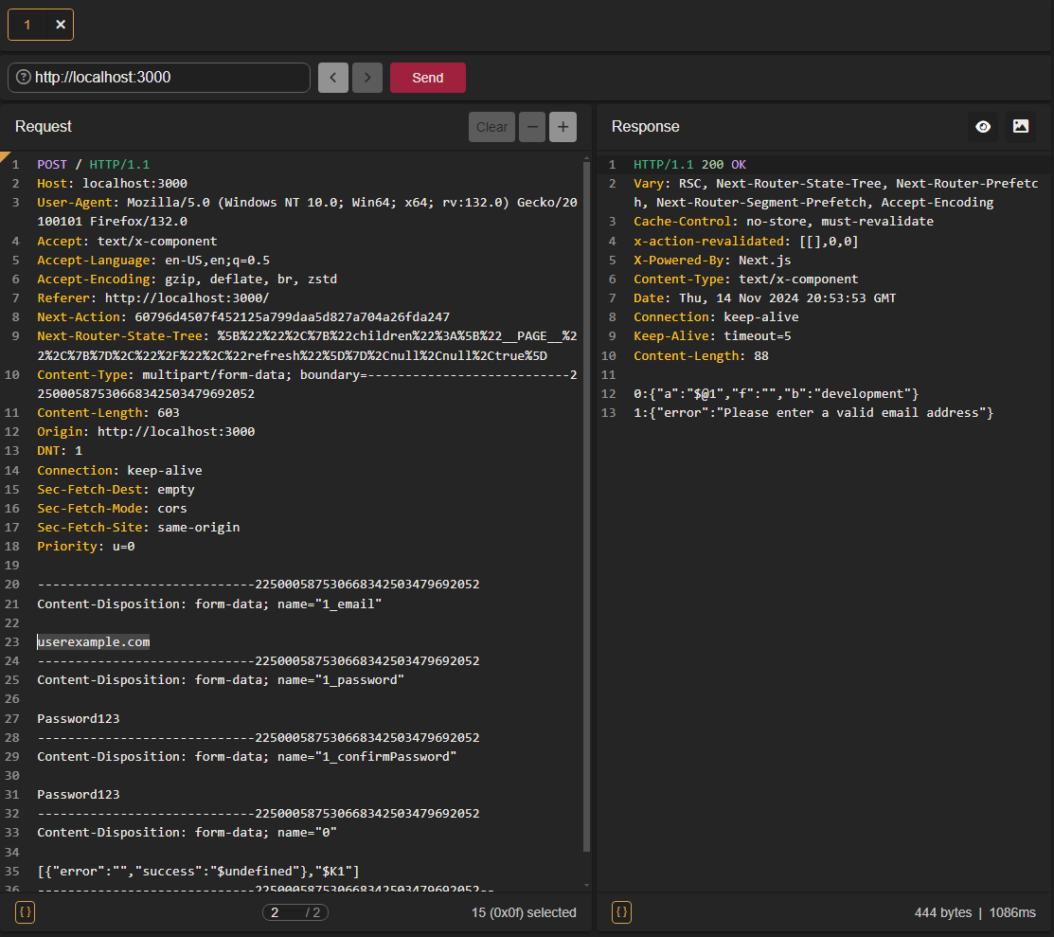This screenshot has height=937, width=1054.
Task: Click the curly-braces formatting icon below Request
Action: [x=25, y=912]
